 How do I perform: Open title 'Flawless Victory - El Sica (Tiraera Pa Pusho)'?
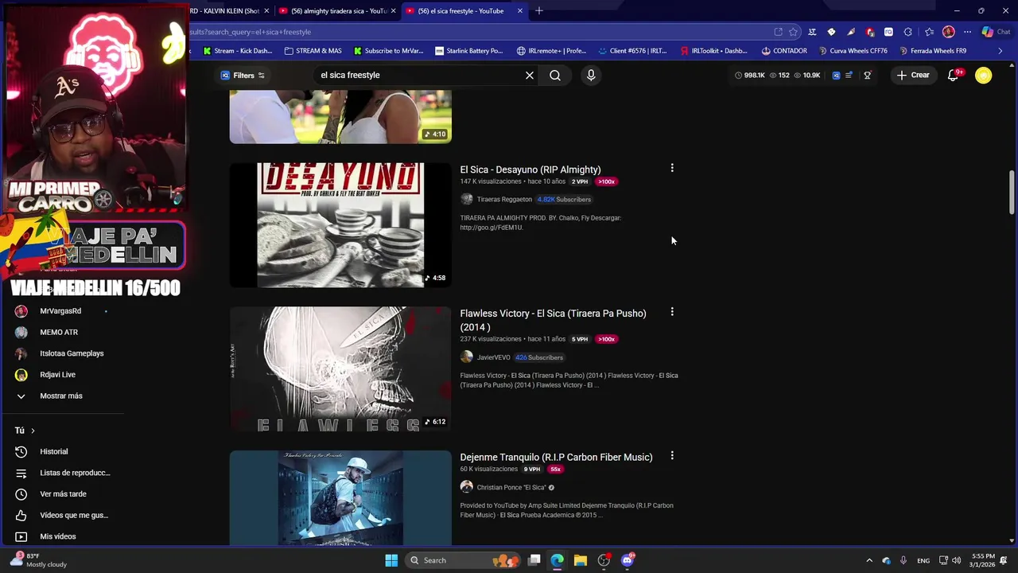click(553, 320)
